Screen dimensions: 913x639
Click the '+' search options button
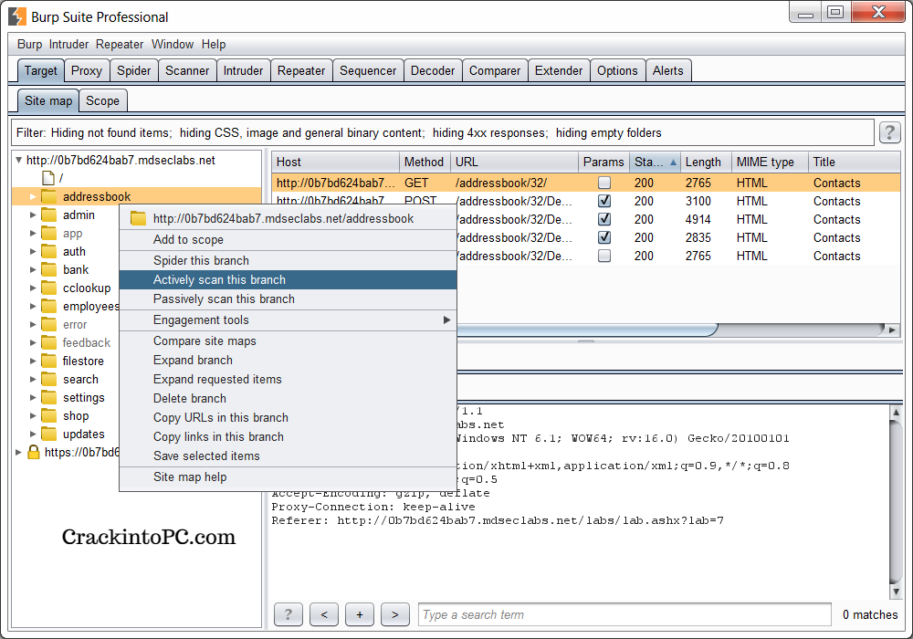[x=359, y=614]
